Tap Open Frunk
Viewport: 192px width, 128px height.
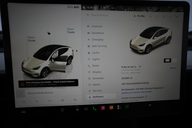[x=31, y=39]
